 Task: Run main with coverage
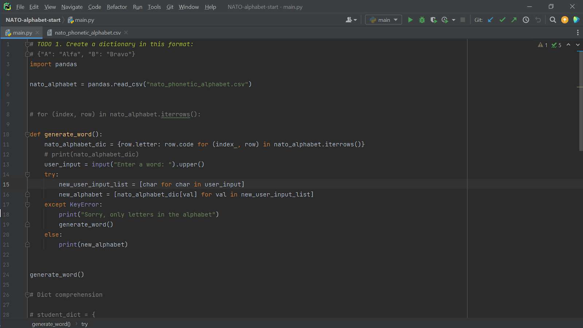(433, 20)
